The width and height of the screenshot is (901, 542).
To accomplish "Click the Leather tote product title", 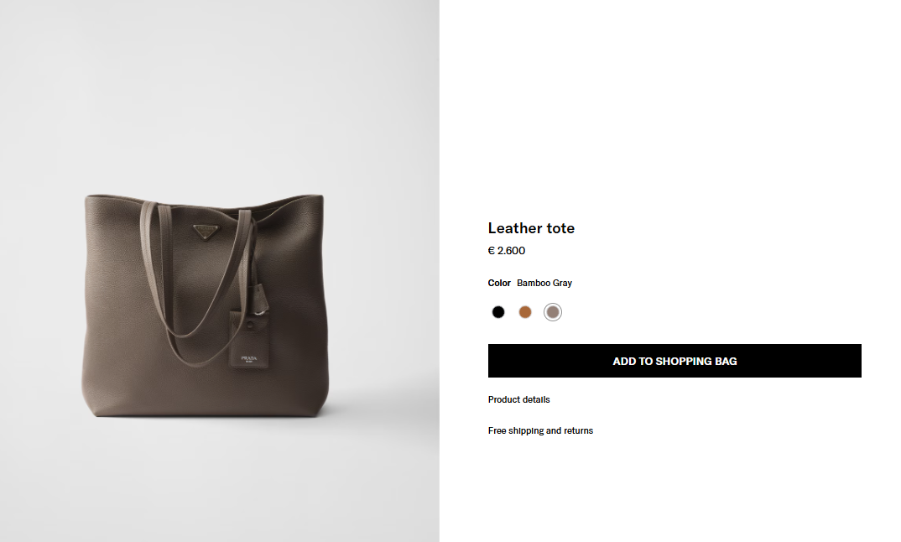I will tap(532, 228).
